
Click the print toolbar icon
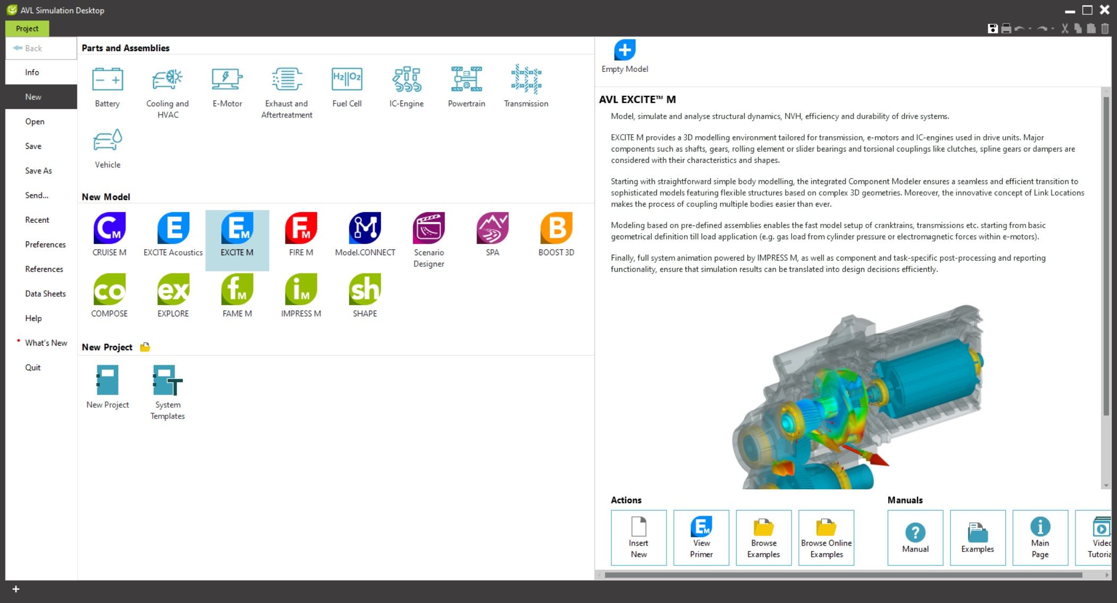tap(1006, 29)
